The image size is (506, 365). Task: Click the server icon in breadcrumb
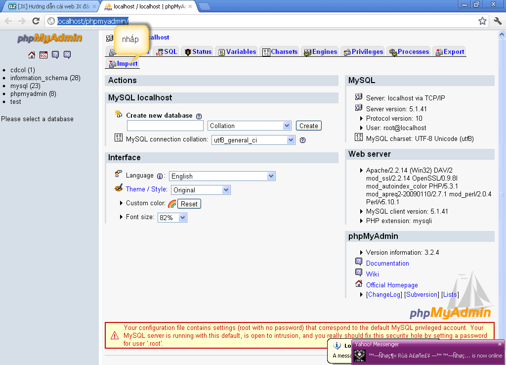click(110, 38)
